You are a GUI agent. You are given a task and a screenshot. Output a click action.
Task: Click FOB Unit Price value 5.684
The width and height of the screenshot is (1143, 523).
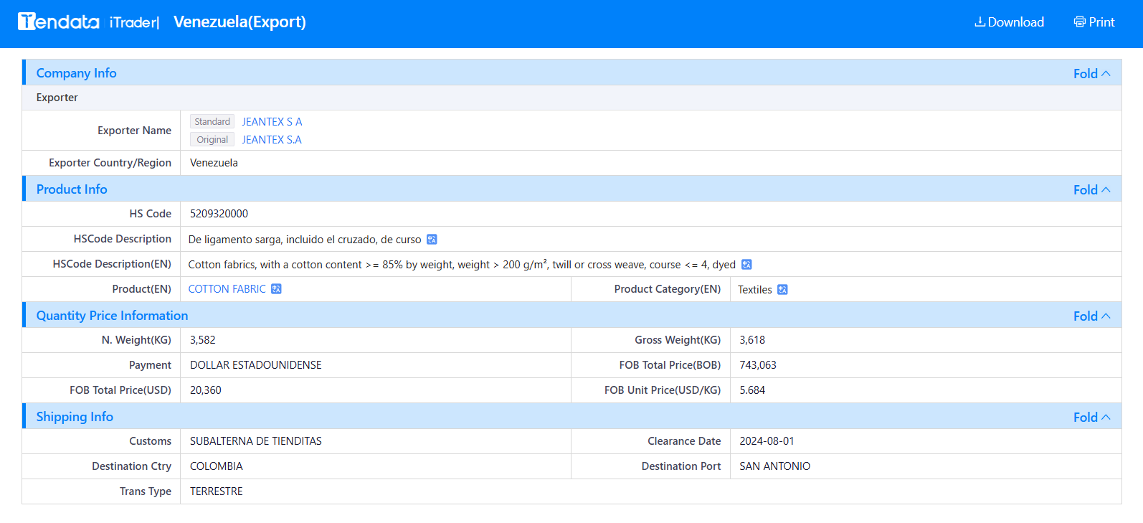click(x=752, y=390)
